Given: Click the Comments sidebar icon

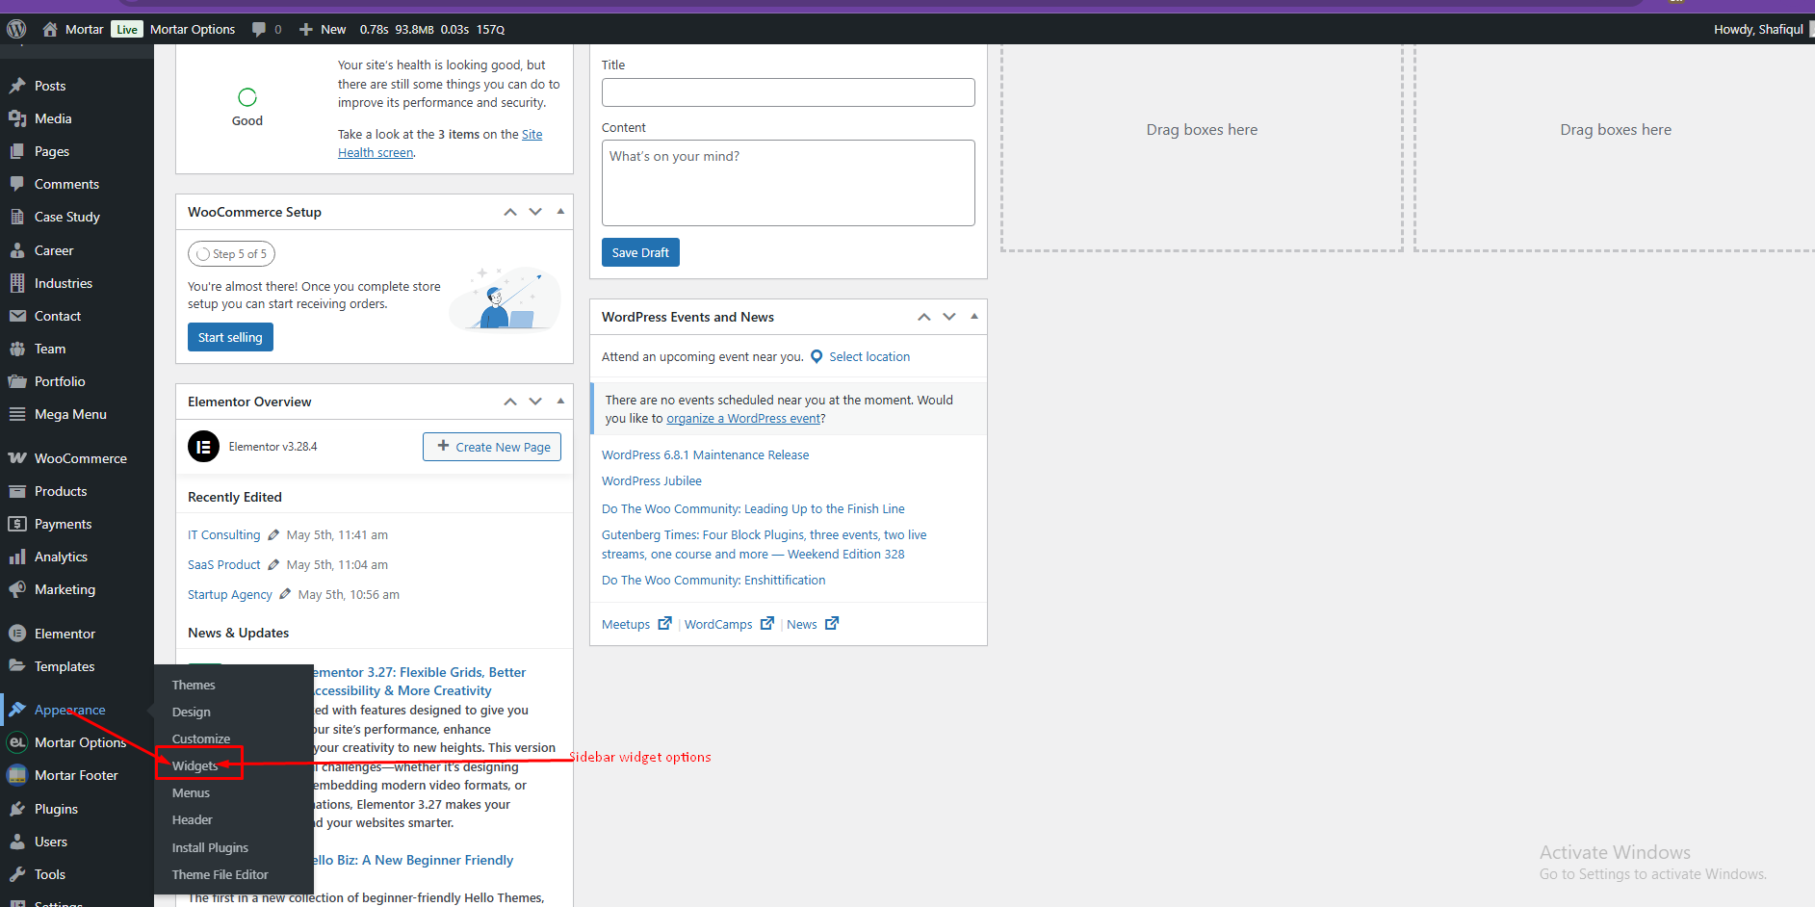Looking at the screenshot, I should click(x=17, y=184).
